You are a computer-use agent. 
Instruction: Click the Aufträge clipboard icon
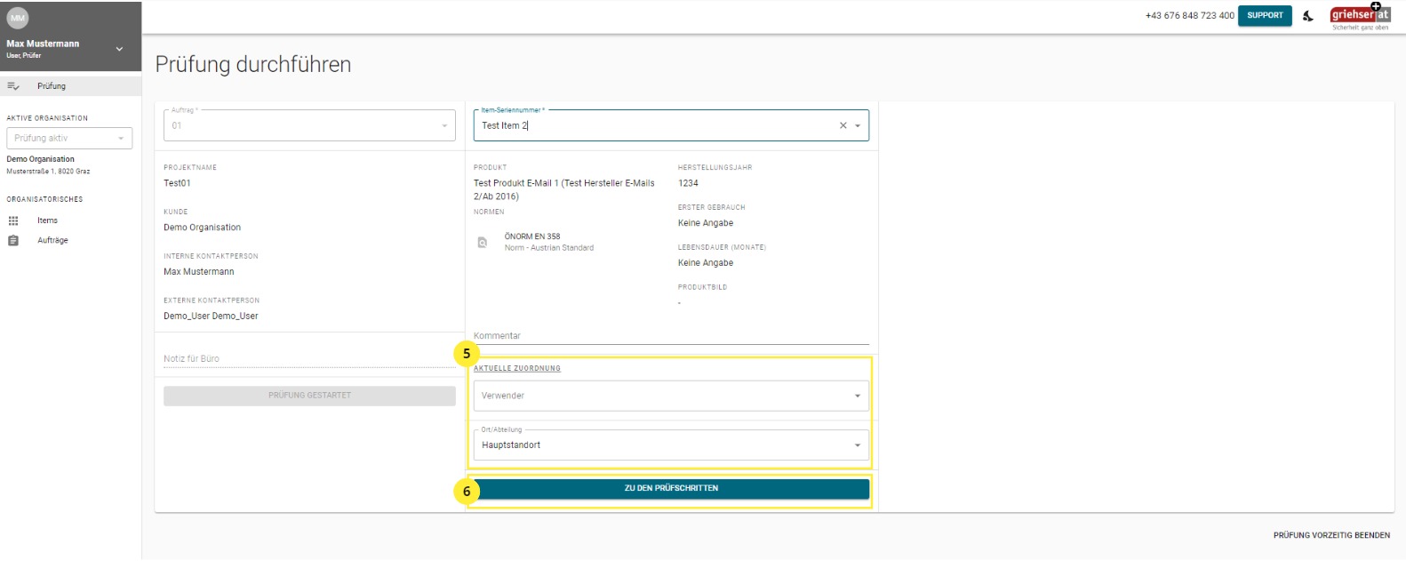13,241
